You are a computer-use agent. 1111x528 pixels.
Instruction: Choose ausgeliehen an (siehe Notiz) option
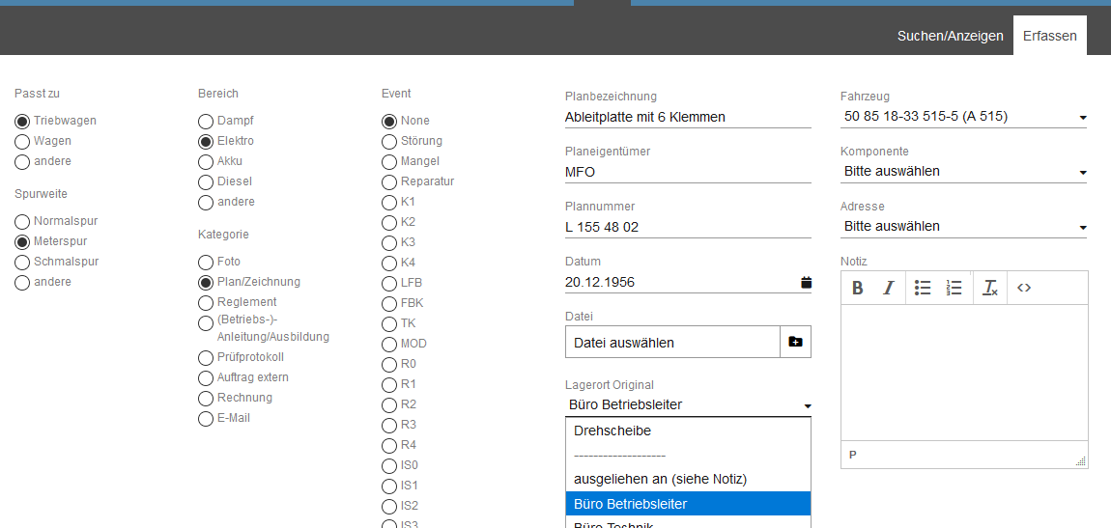click(x=688, y=479)
